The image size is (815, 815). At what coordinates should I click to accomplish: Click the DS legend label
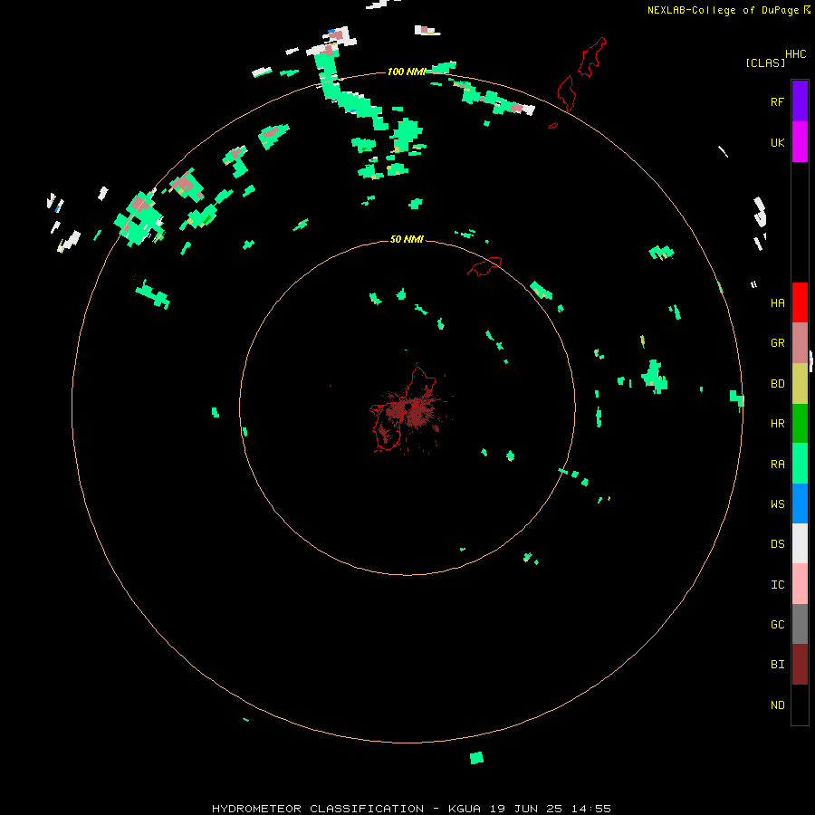(x=777, y=543)
